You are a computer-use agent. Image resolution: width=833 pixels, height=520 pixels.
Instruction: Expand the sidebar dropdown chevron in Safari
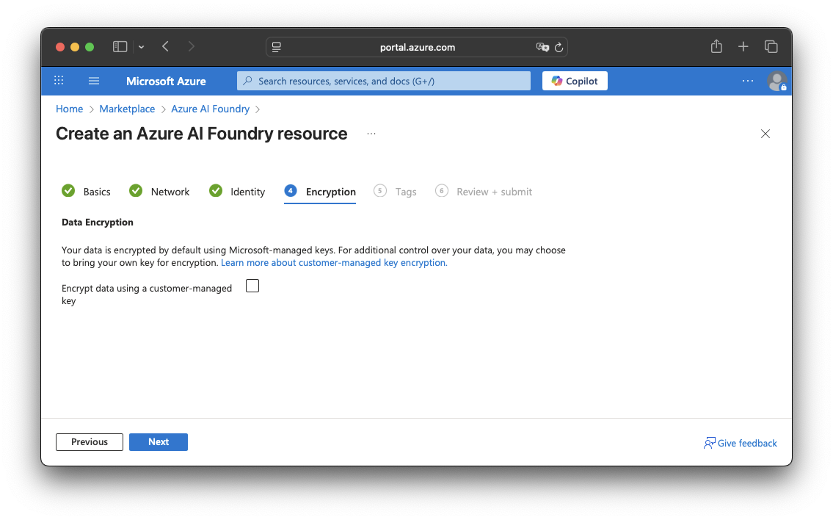point(142,47)
